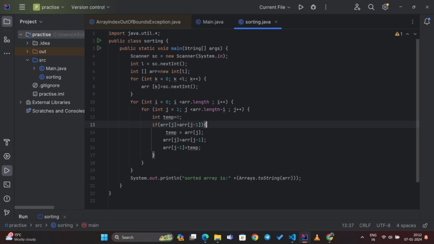Move project panel horizontal scrollbar

coord(34,207)
